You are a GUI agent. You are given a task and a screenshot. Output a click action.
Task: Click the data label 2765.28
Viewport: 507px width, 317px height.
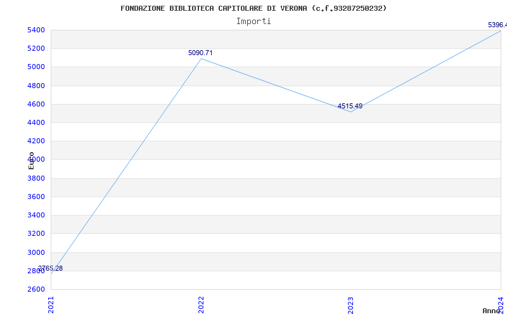[51, 268]
